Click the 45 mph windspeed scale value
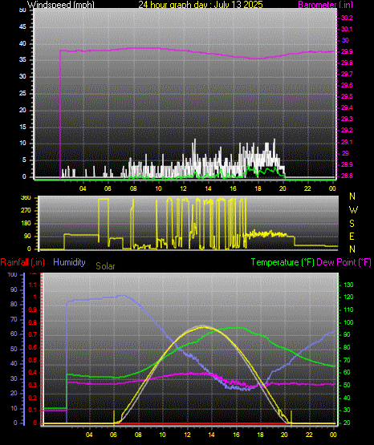The image size is (374, 445). click(22, 27)
